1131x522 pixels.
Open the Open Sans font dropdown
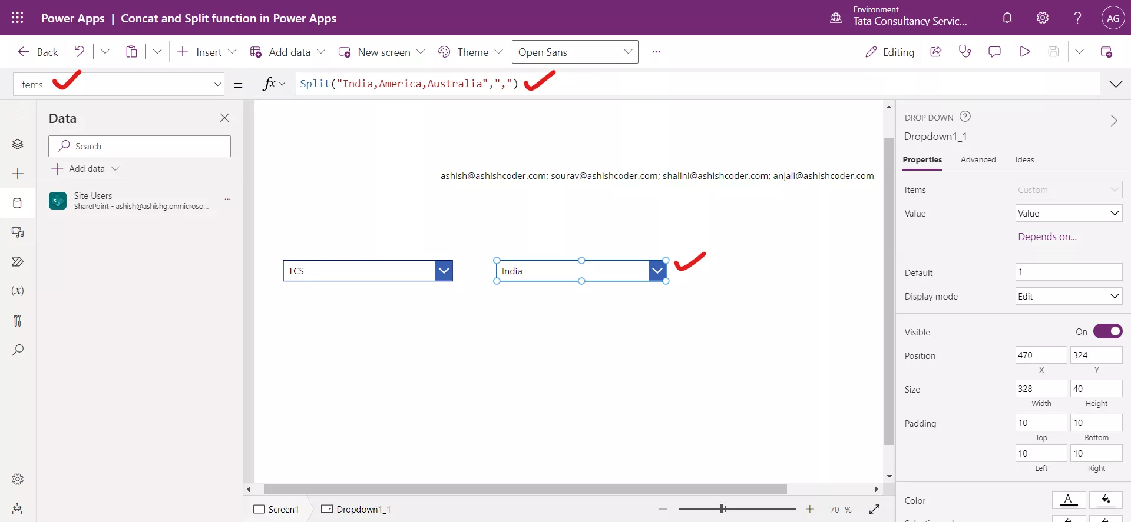coord(575,52)
